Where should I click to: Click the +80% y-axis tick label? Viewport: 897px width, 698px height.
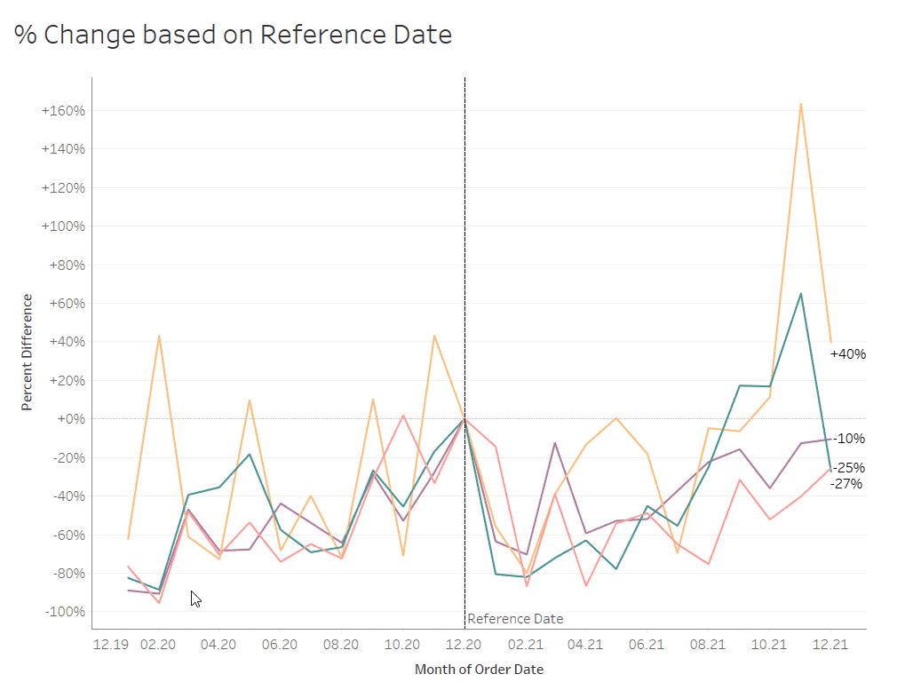point(67,266)
